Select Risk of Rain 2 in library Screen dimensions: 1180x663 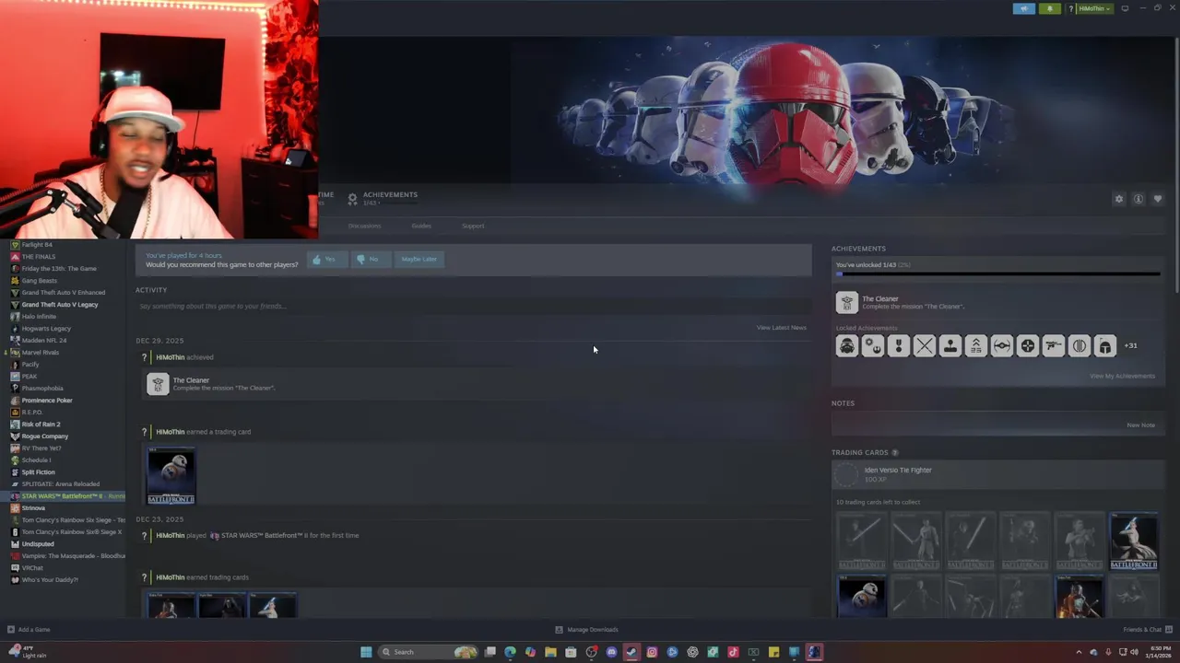(x=41, y=425)
